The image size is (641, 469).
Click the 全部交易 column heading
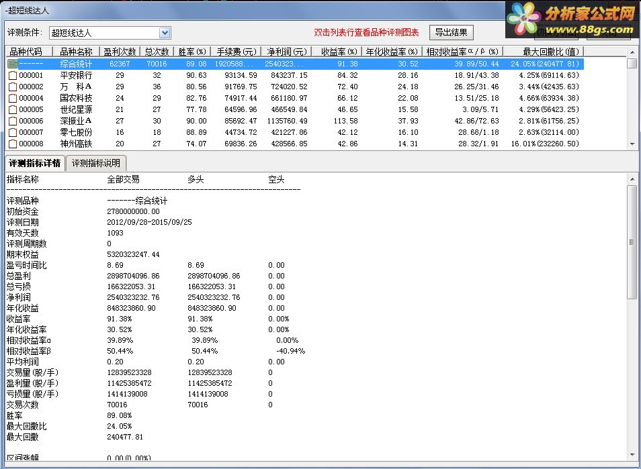pos(123,180)
